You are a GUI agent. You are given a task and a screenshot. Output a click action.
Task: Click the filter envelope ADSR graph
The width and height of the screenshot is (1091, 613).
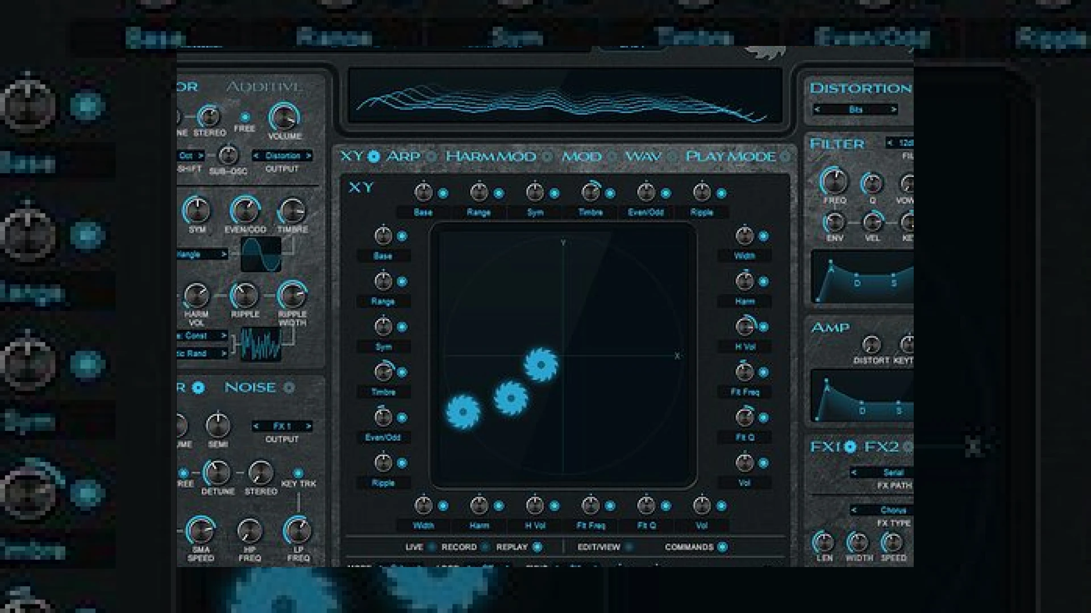(863, 277)
